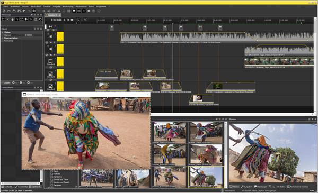Click the save project disk icon
Viewport: 318px width, 193px height.
(x=14, y=11)
